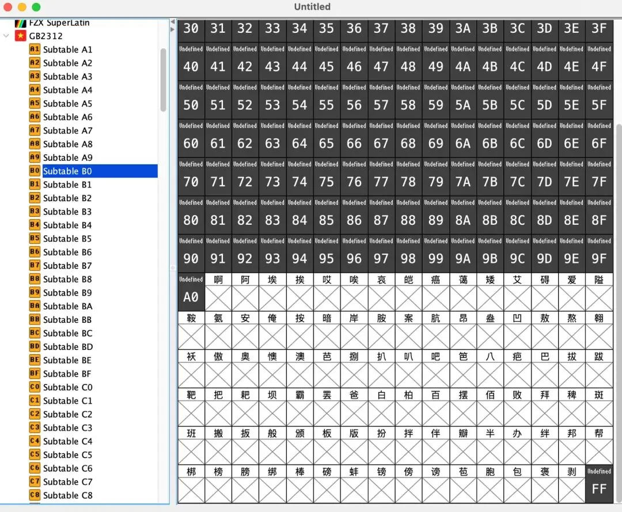622x512 pixels.
Task: Click the BA subtable icon
Action: (35, 306)
